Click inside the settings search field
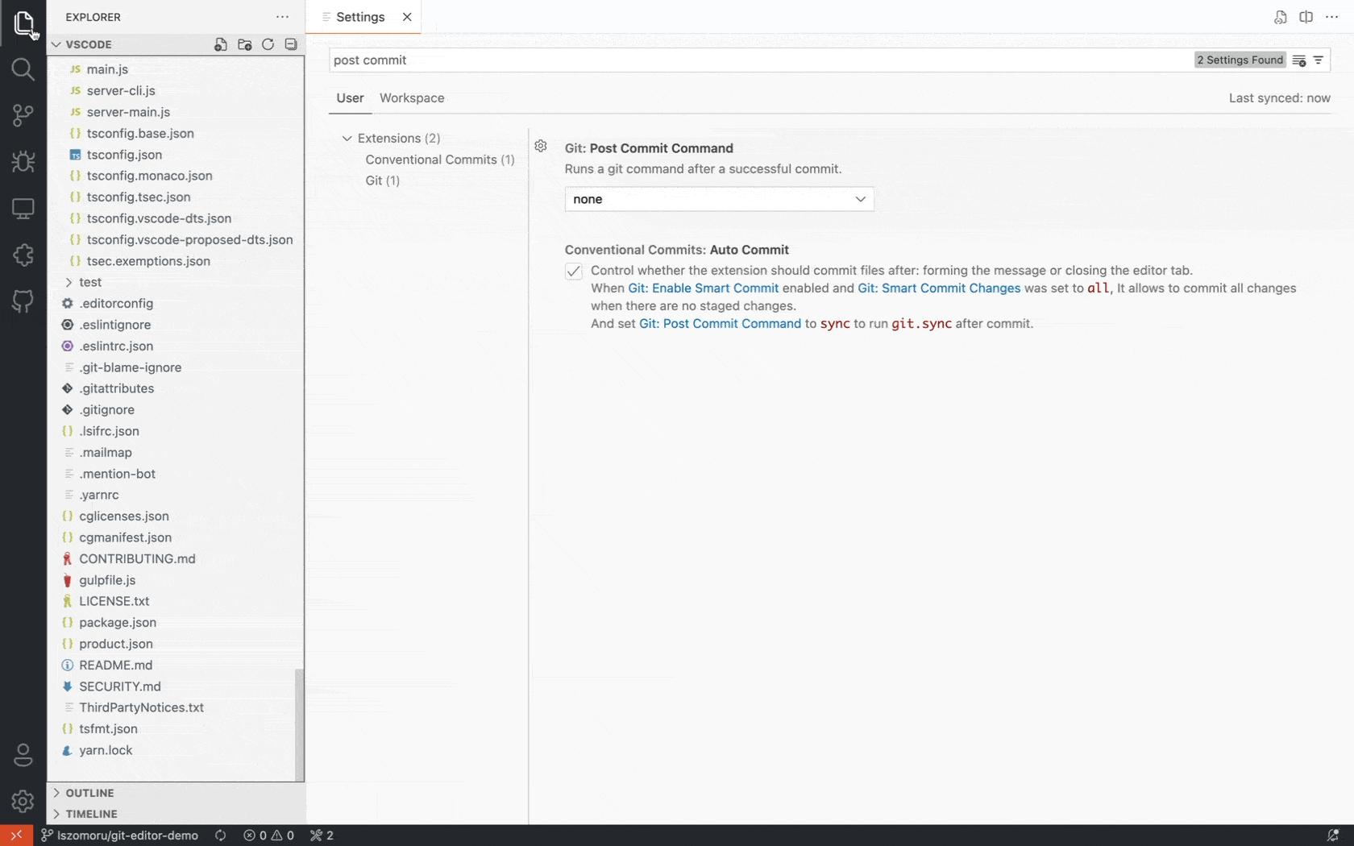This screenshot has height=846, width=1354. pos(725,60)
